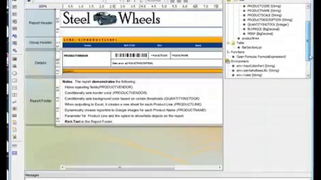Select the image-field tool in the palette
Viewport: 321px width, 180px height.
[15, 59]
